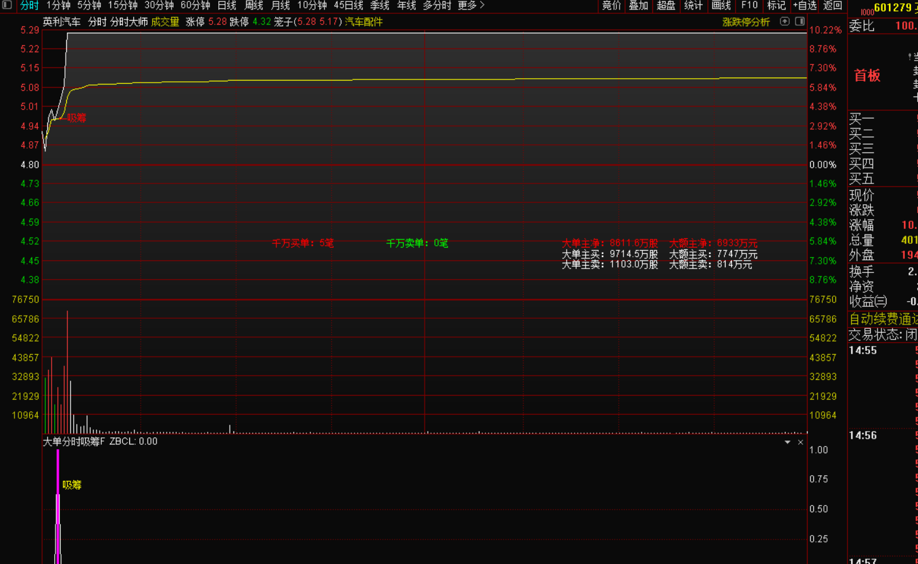
Task: Click the 叠加 overlay button
Action: coord(638,6)
